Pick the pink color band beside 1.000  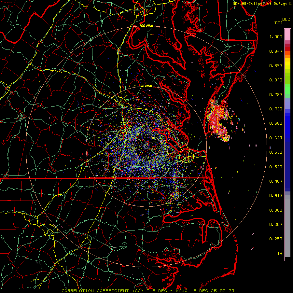pos(287,35)
